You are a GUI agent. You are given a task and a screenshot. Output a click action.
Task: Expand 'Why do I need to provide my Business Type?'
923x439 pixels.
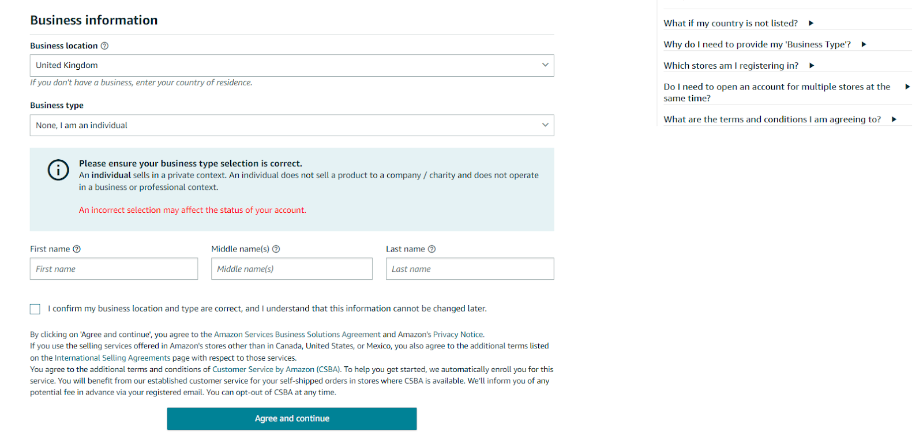(x=863, y=44)
